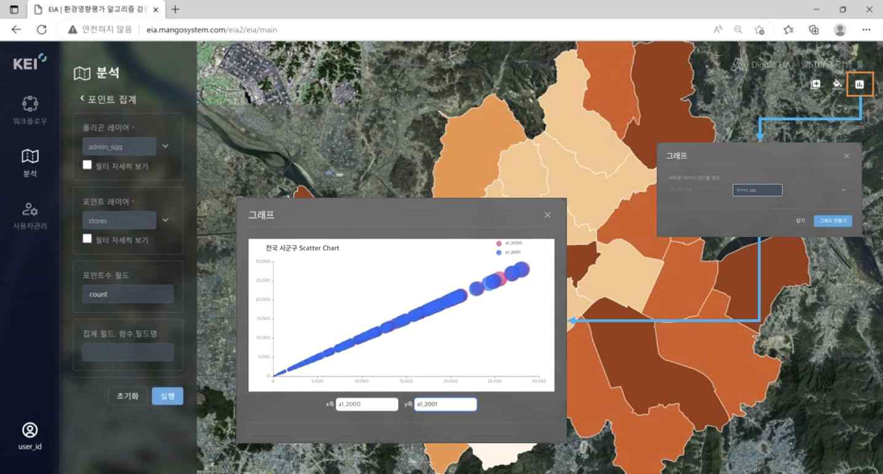Expand the stores point layer dropdown
Image resolution: width=883 pixels, height=474 pixels.
[165, 220]
